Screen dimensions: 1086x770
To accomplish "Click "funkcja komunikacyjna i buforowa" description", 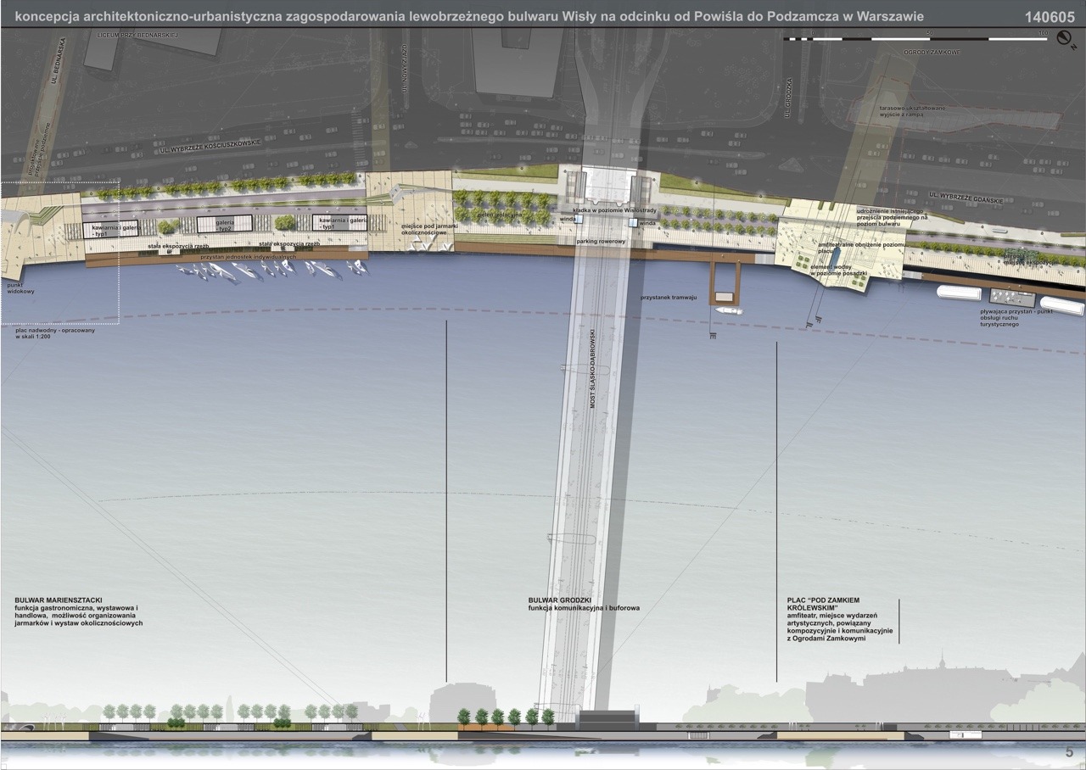I will 583,609.
